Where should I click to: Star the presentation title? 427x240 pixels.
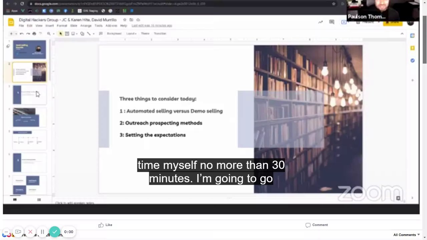[125, 20]
